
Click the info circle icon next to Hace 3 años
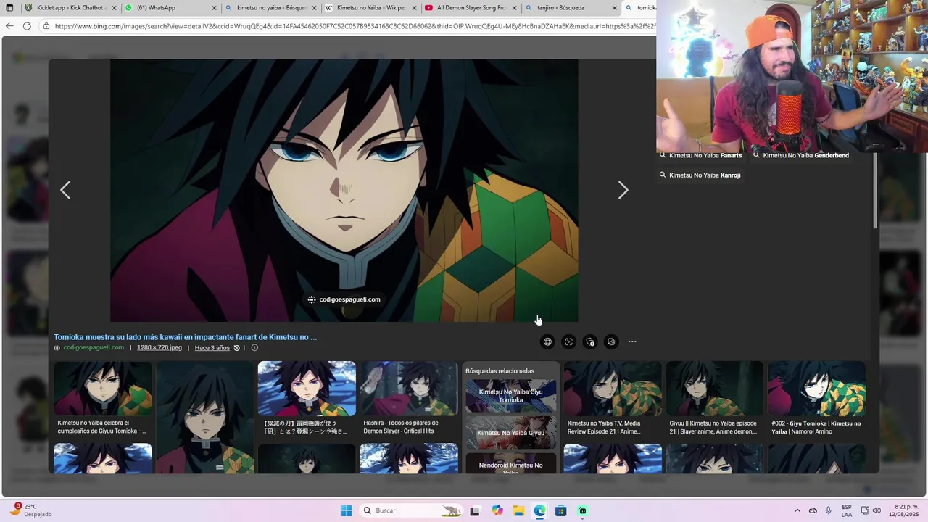254,348
